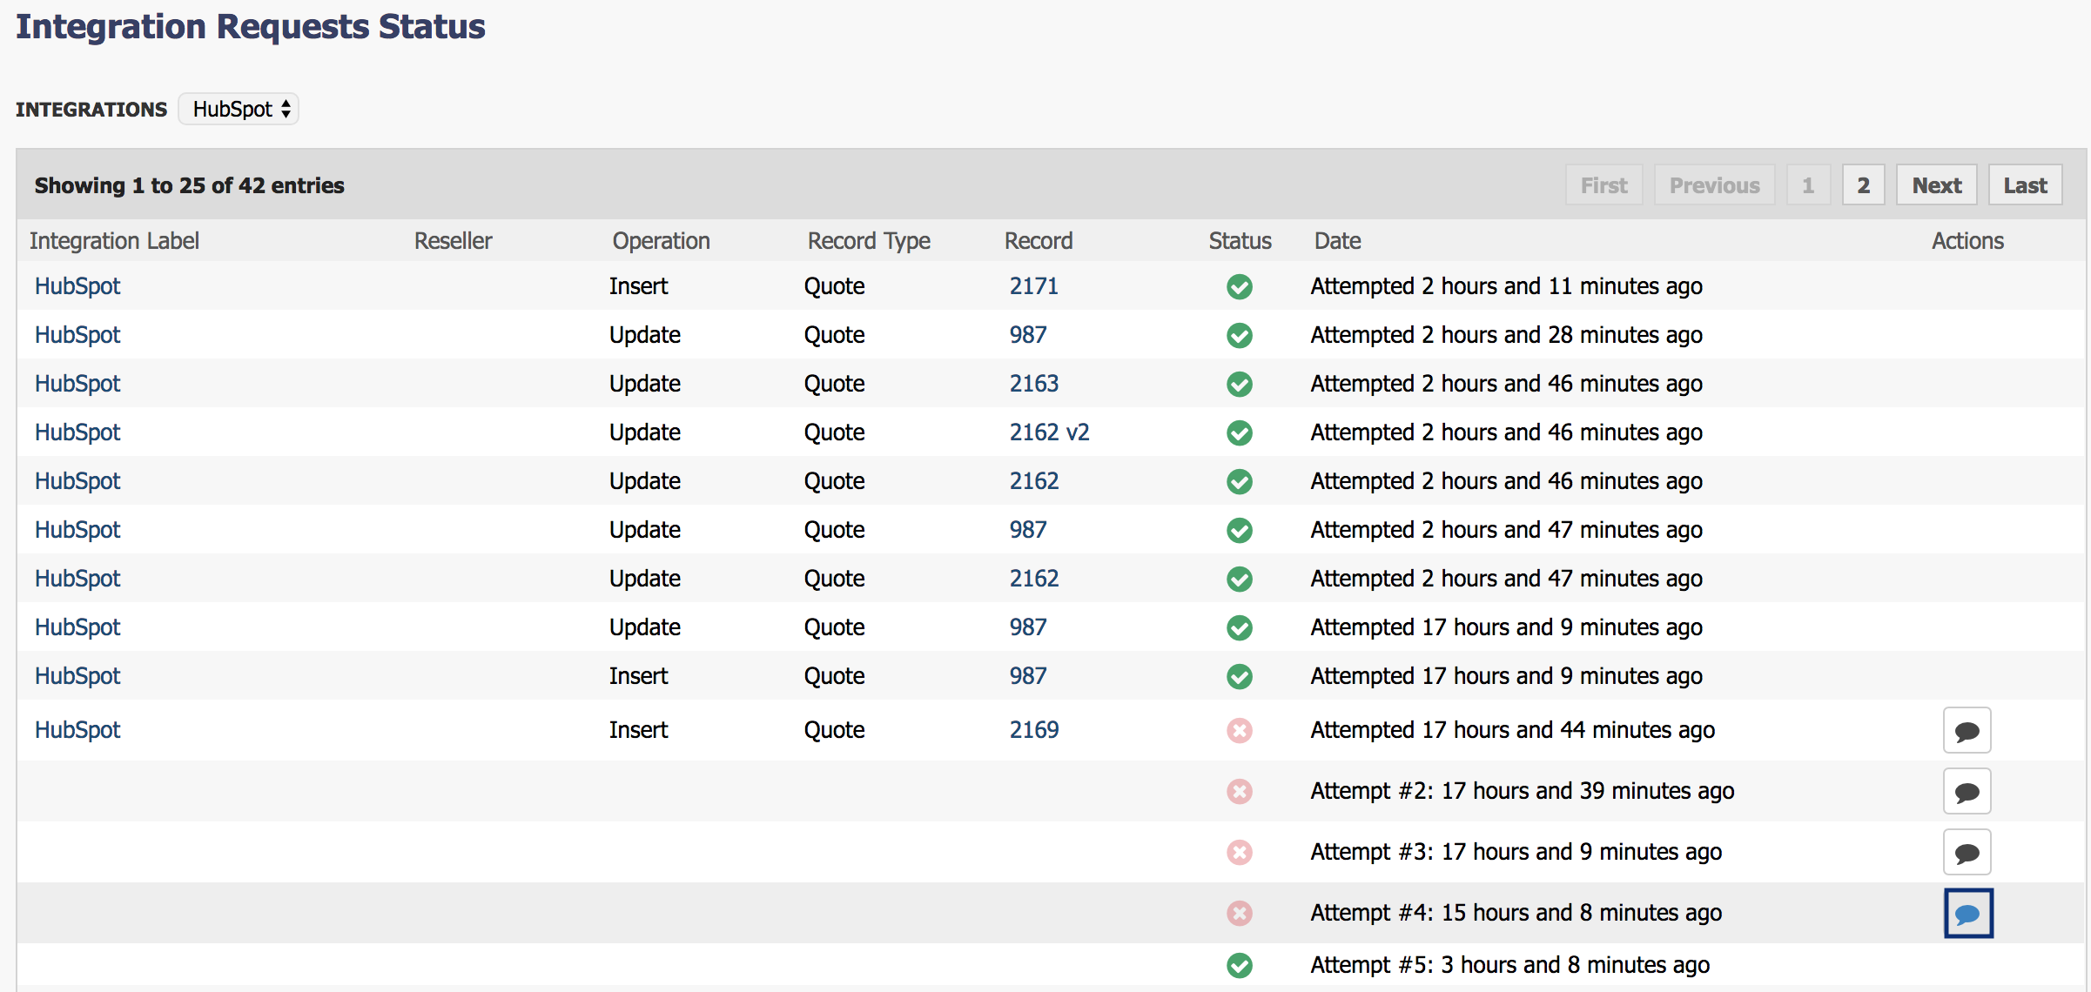Click the Actions column header
The width and height of the screenshot is (2091, 992).
click(1967, 241)
